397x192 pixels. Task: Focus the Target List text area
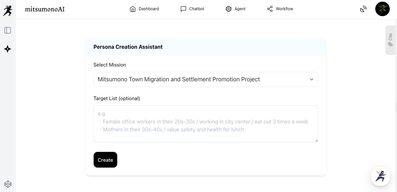[x=206, y=124]
